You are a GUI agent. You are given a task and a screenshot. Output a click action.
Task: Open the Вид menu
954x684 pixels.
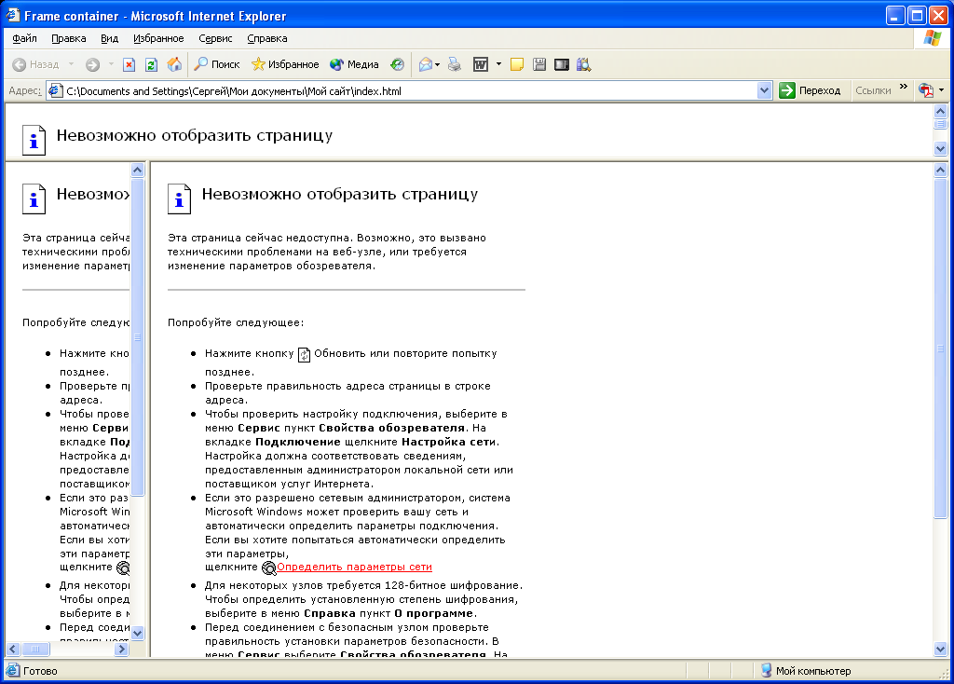[110, 38]
